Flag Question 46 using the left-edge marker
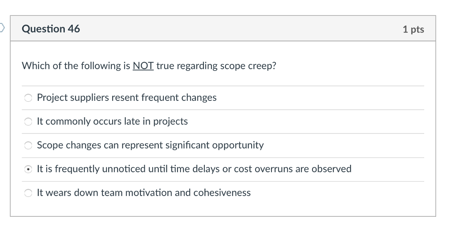452x226 pixels. point(2,28)
